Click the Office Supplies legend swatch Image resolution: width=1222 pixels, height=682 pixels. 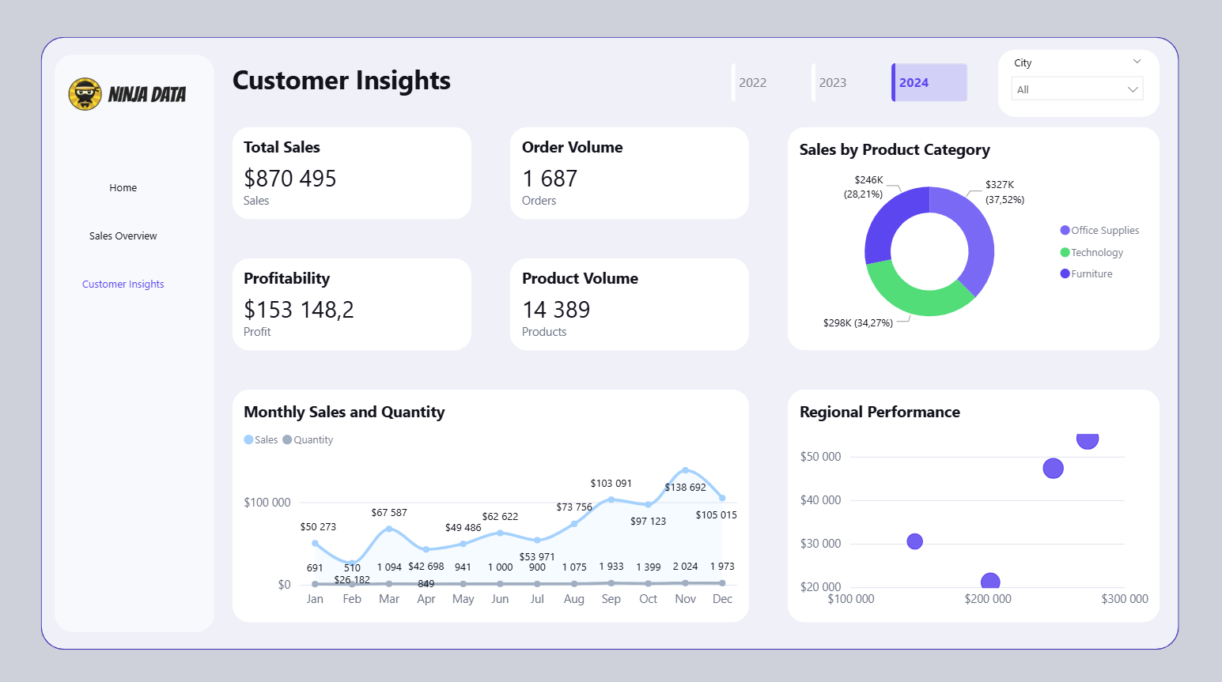[x=1065, y=231]
